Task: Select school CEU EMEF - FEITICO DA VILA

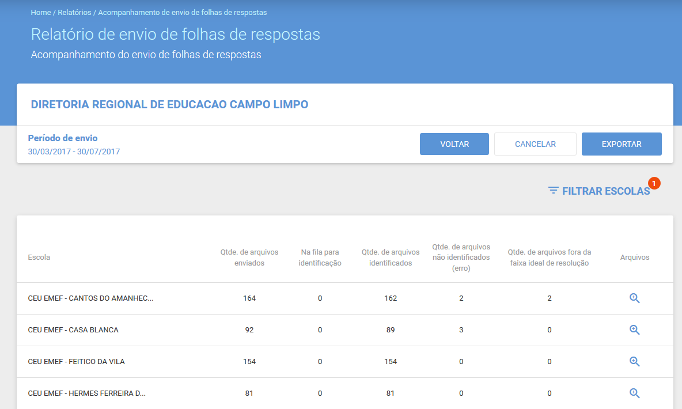Action: (76, 362)
